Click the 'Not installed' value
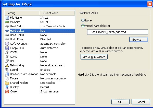This screenshot has width=153, height=108. [x=48, y=83]
